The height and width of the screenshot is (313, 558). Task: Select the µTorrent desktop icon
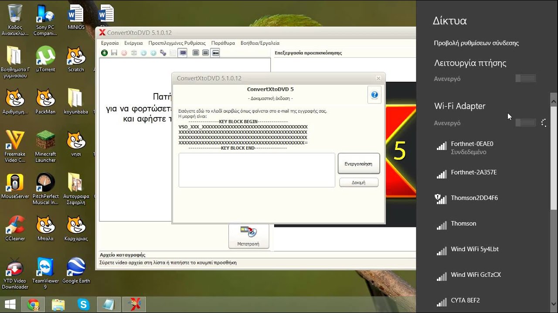(x=45, y=59)
